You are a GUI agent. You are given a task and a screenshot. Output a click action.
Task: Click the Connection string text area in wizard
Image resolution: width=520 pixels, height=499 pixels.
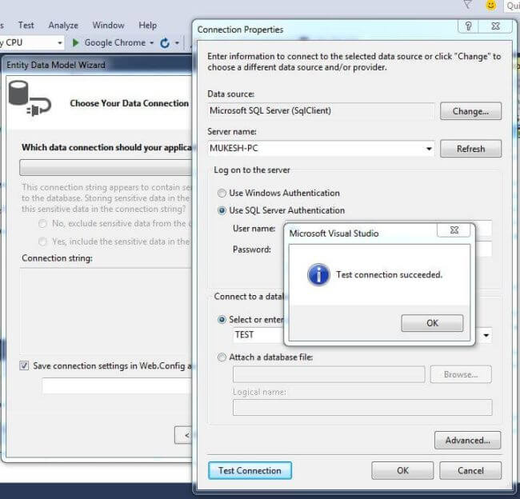[x=106, y=311]
